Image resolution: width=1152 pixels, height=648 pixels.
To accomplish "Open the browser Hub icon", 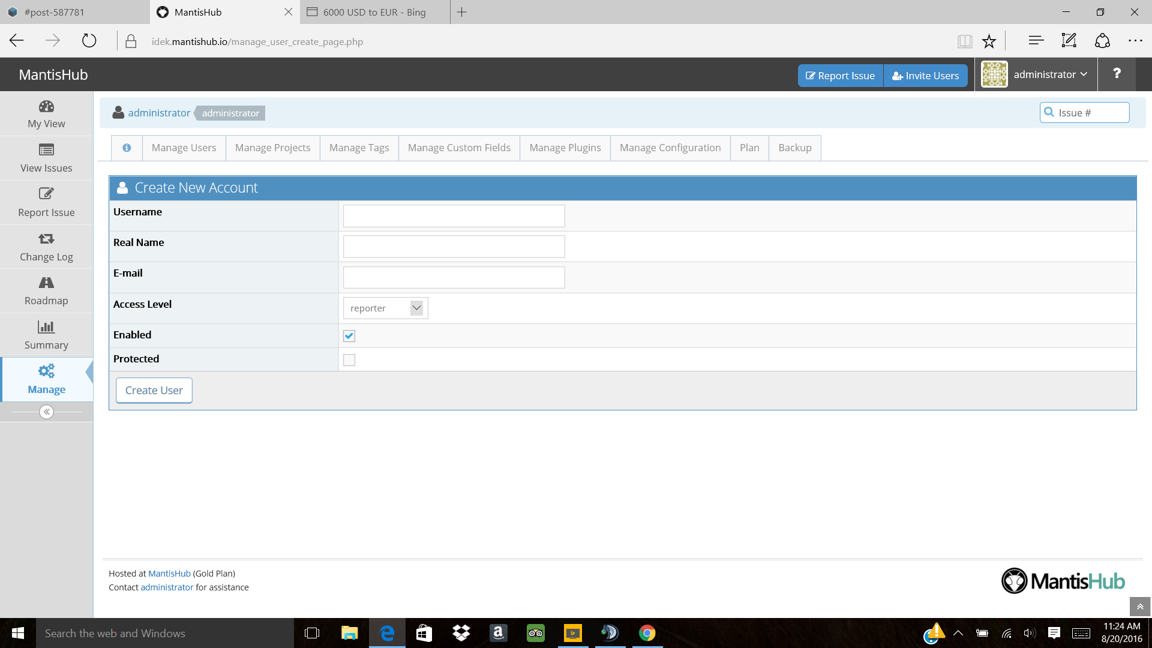I will click(x=1036, y=41).
